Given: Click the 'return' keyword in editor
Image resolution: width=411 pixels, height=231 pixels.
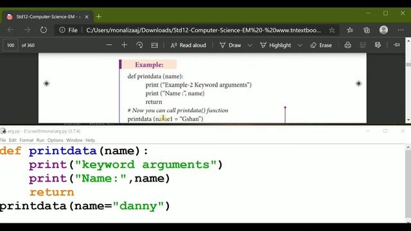Looking at the screenshot, I should [x=51, y=193].
